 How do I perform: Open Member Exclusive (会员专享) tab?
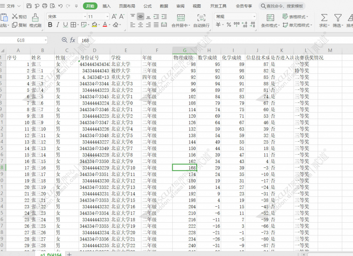point(244,6)
